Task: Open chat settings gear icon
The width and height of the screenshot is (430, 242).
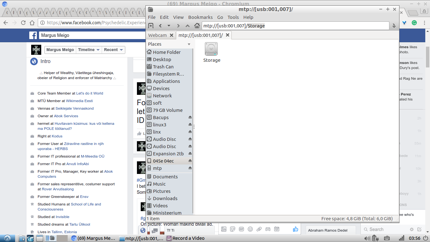Action: (412, 229)
